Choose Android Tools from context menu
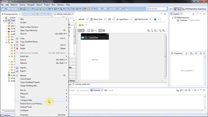Viewport: 208px width, 117px height. (42, 107)
